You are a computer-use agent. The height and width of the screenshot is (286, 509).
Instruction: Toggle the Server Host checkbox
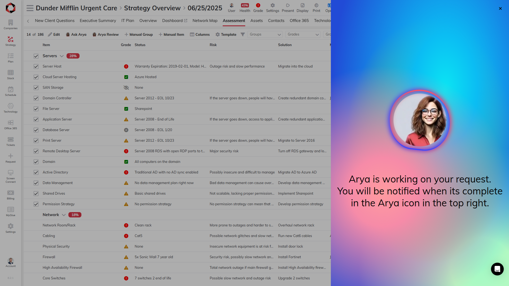click(36, 66)
